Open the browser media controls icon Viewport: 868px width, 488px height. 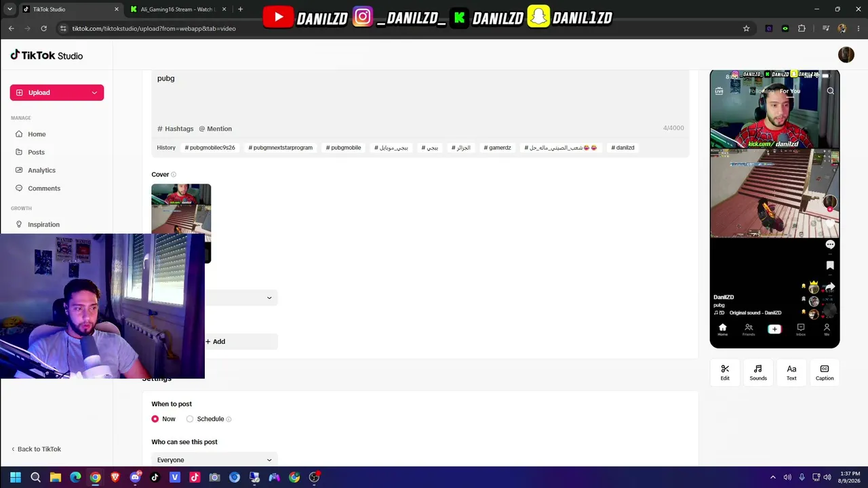825,28
